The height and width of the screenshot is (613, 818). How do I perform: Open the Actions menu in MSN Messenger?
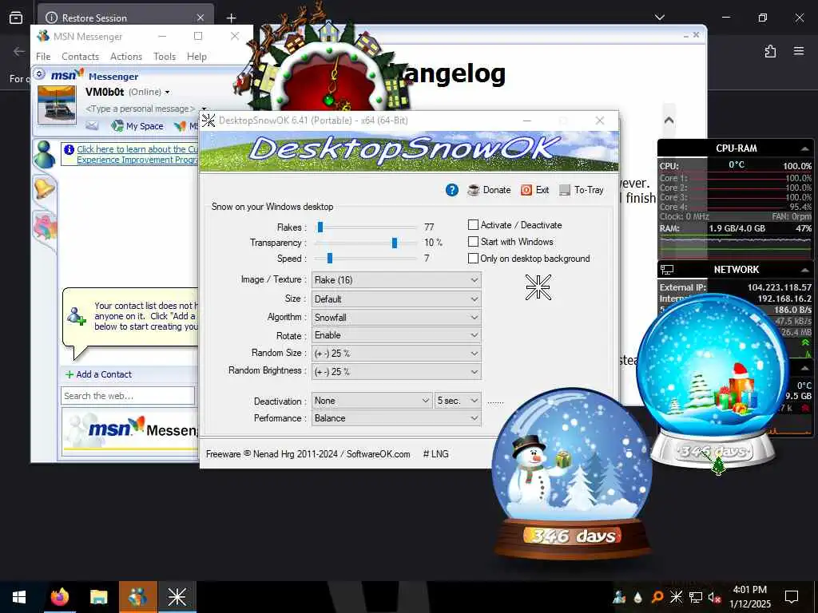pyautogui.click(x=126, y=57)
